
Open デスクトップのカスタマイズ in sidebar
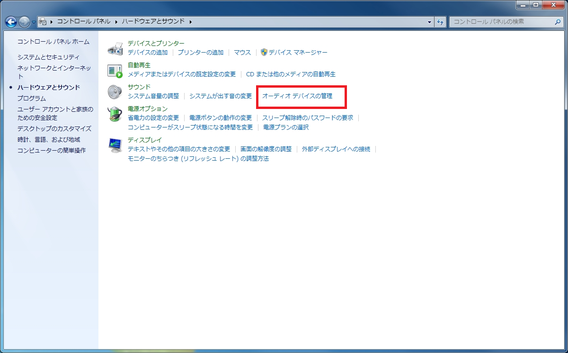[54, 128]
